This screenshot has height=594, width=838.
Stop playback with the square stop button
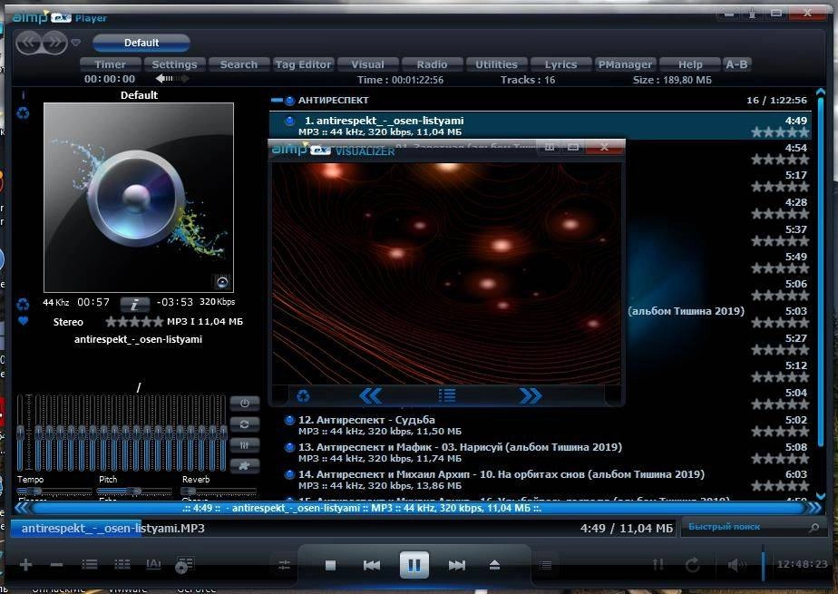click(x=330, y=565)
